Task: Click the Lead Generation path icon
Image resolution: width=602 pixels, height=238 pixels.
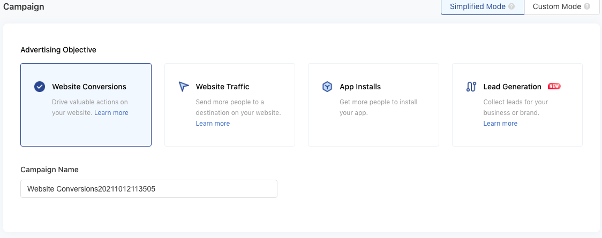Action: (x=471, y=87)
